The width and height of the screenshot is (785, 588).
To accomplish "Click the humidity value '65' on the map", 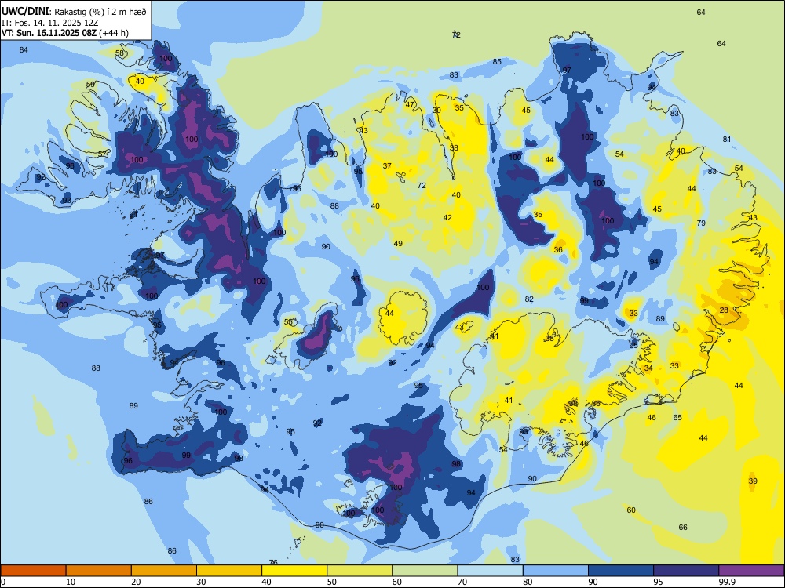I will (x=677, y=418).
